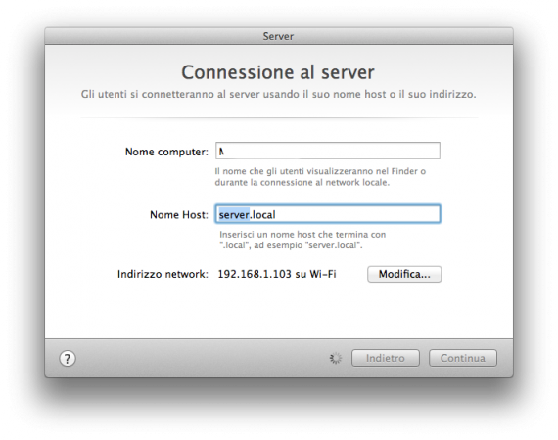Open help with the question mark button
Image resolution: width=558 pixels, height=440 pixels.
(x=68, y=358)
